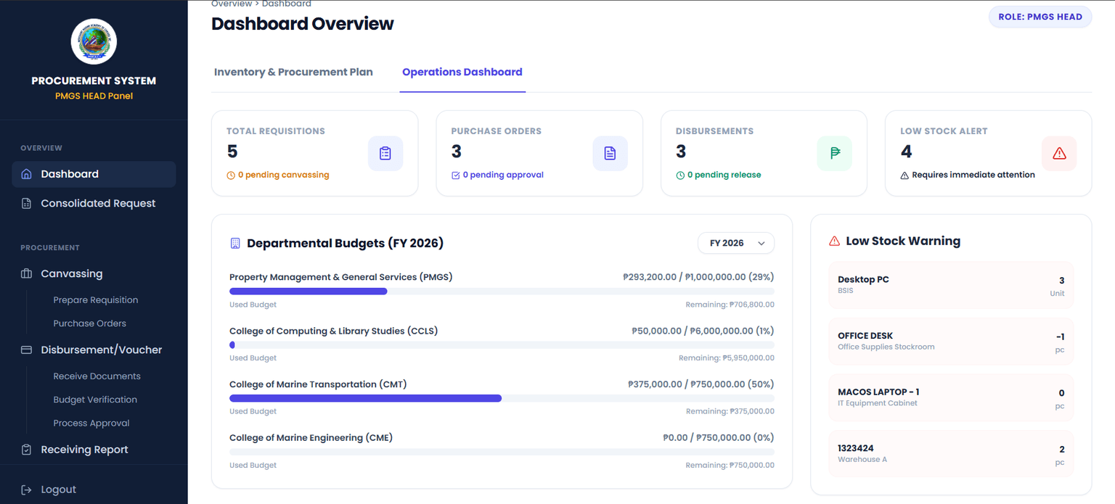Image resolution: width=1115 pixels, height=504 pixels.
Task: Click the Low Stock Alert warning icon
Action: click(1059, 154)
